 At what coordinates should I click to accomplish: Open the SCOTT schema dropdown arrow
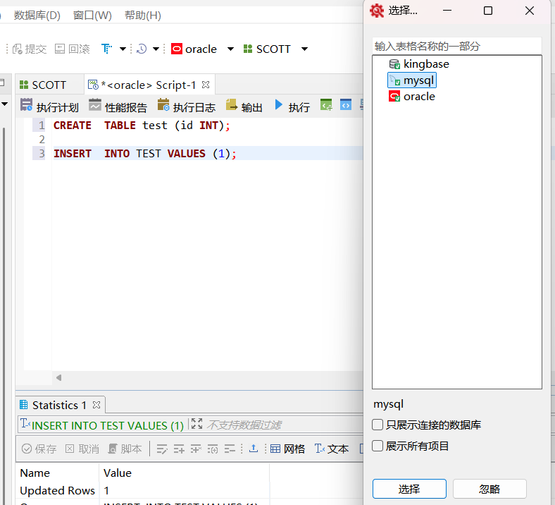point(304,49)
